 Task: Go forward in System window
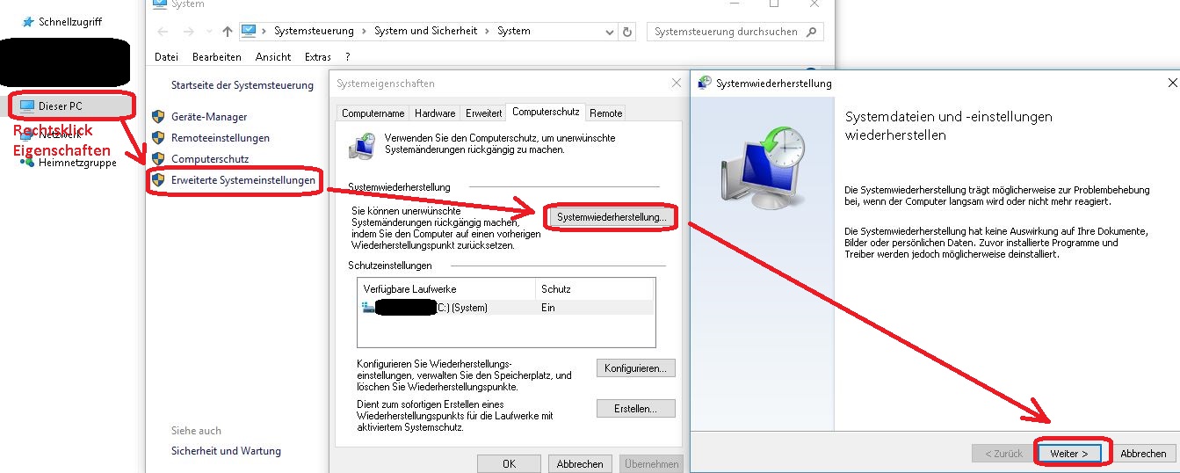click(x=190, y=32)
